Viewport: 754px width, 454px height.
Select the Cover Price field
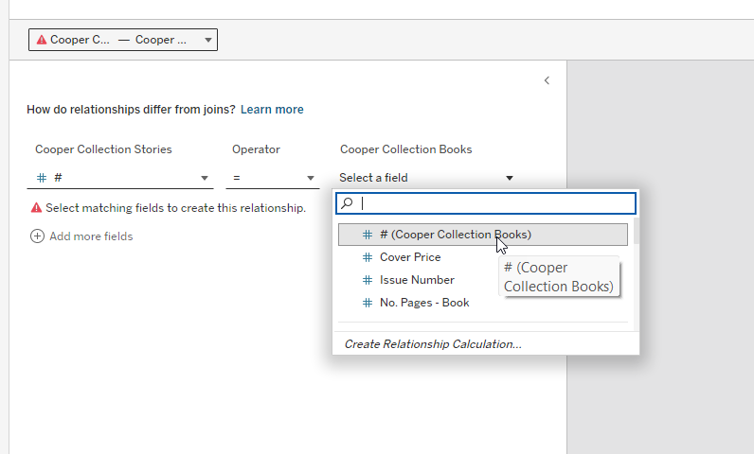click(410, 257)
